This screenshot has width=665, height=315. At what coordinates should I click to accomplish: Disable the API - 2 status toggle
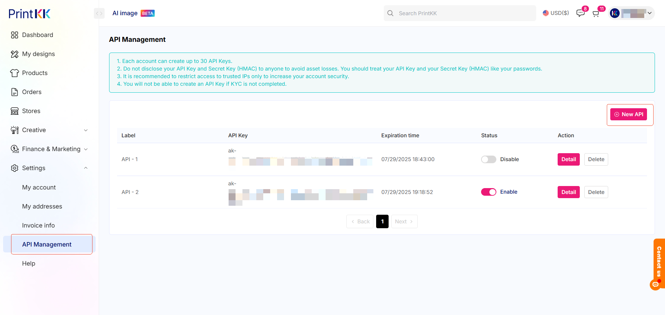[488, 192]
